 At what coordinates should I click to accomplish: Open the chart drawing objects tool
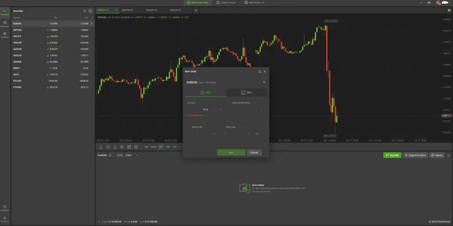pos(122,147)
